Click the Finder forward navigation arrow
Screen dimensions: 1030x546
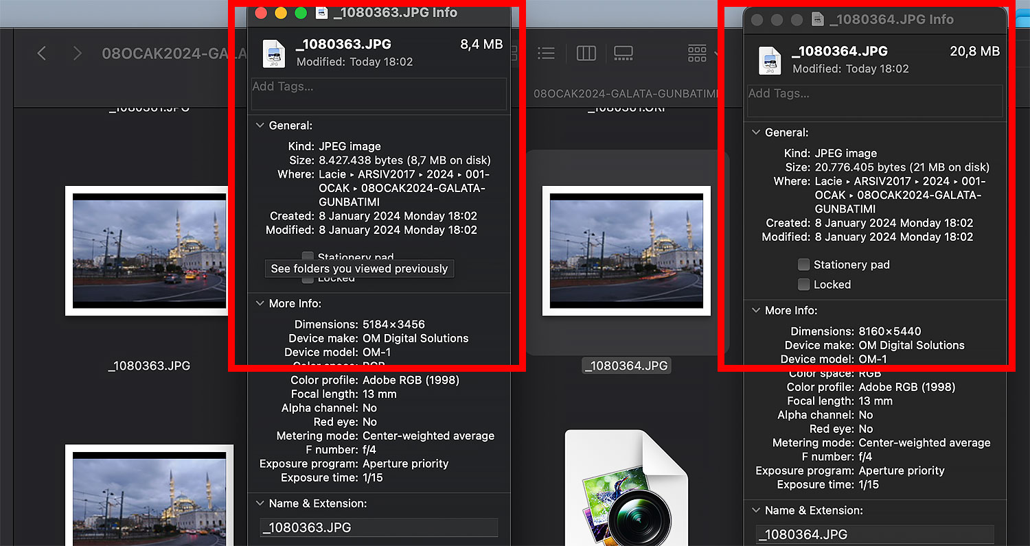tap(77, 54)
